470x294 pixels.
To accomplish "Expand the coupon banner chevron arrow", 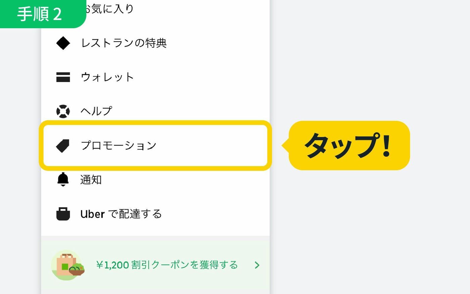I will 257,265.
